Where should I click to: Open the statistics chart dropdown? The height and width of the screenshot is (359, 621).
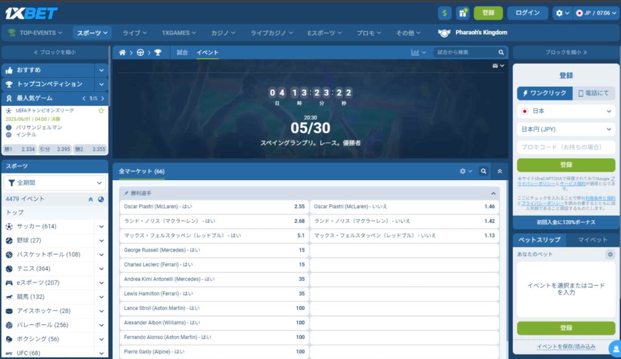tap(418, 52)
